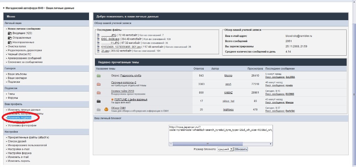Click the red folder icon for Срочные вопросы-2
The image size is (356, 167).
click(x=99, y=84)
